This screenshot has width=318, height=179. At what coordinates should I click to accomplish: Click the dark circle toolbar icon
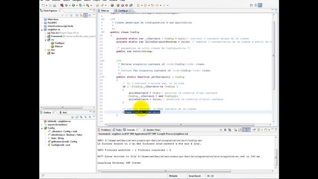click(x=112, y=5)
